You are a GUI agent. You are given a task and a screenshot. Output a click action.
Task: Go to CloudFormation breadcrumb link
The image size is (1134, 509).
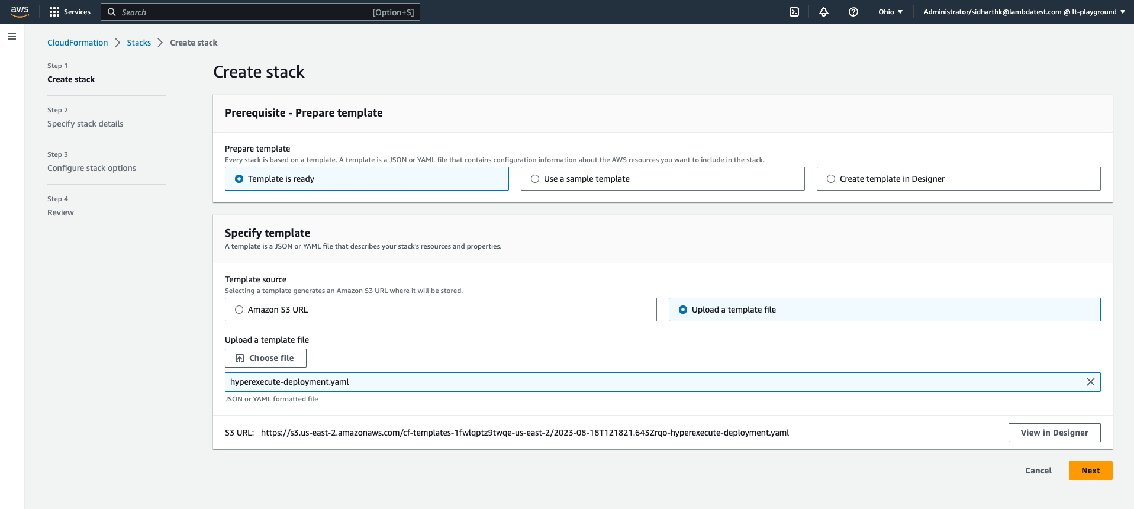point(78,43)
